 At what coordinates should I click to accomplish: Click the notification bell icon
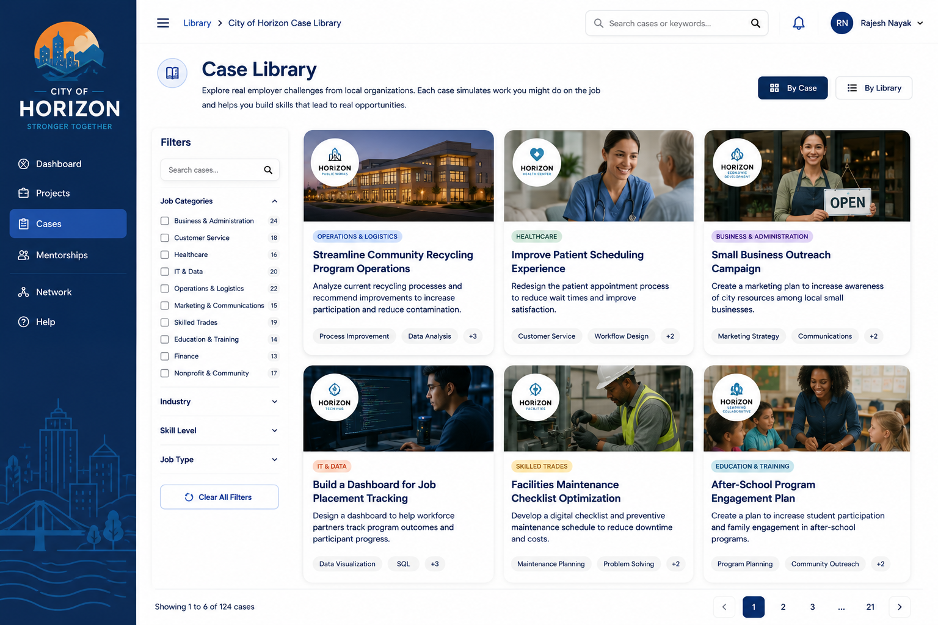click(x=798, y=23)
